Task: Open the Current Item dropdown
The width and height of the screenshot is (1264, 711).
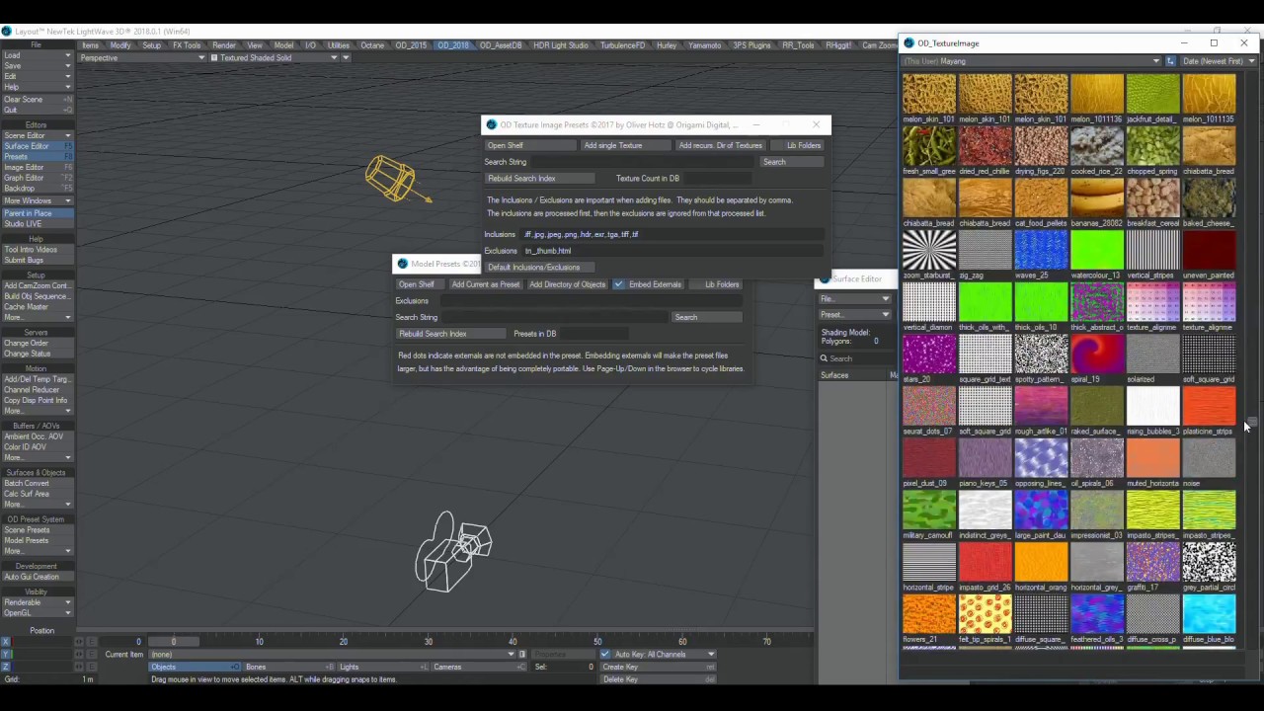Action: pos(332,654)
